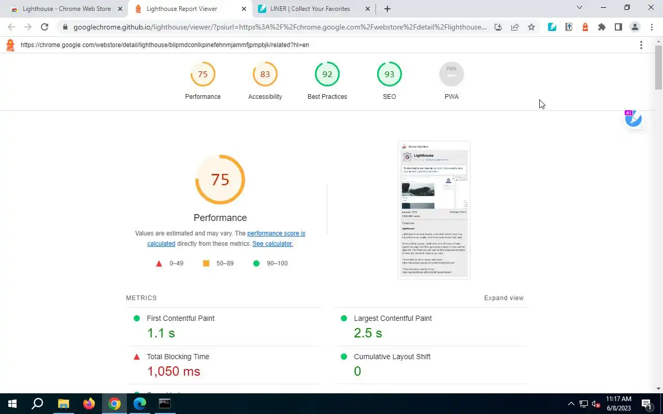The width and height of the screenshot is (663, 414).
Task: Launch Firefox from the taskbar
Action: tap(89, 404)
